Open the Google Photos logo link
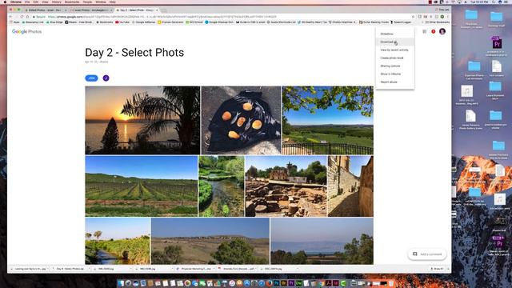Viewport: 512px width, 288px height. (26, 32)
